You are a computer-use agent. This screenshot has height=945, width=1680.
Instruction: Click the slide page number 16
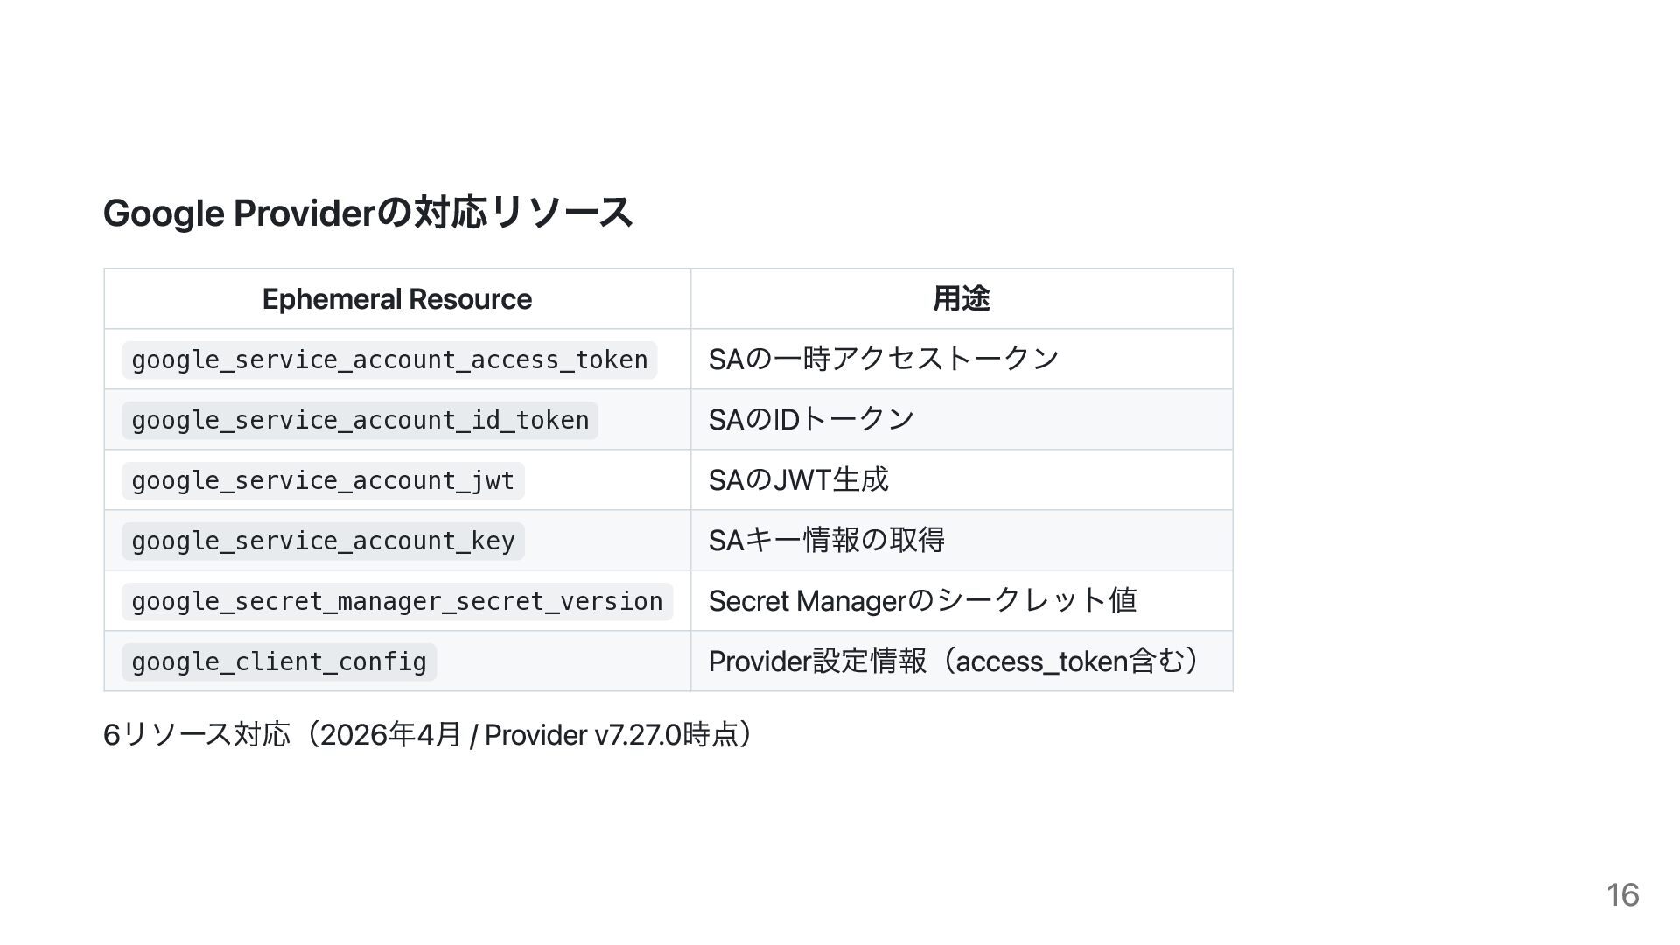pos(1622,895)
